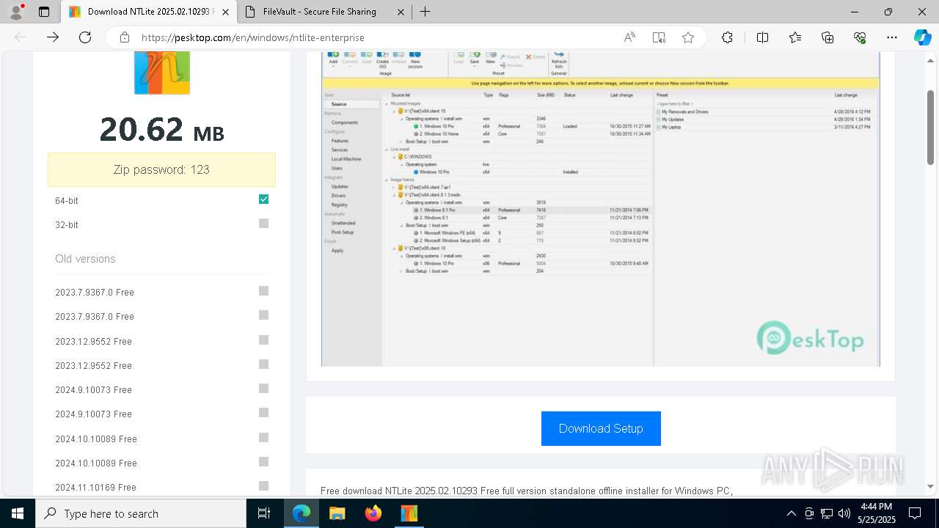Tick the 32-bit checkbox
This screenshot has width=939, height=528.
point(263,224)
